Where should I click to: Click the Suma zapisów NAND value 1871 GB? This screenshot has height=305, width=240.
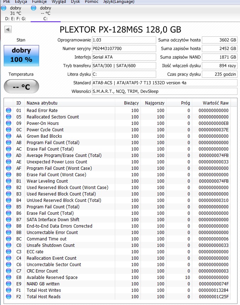220,57
